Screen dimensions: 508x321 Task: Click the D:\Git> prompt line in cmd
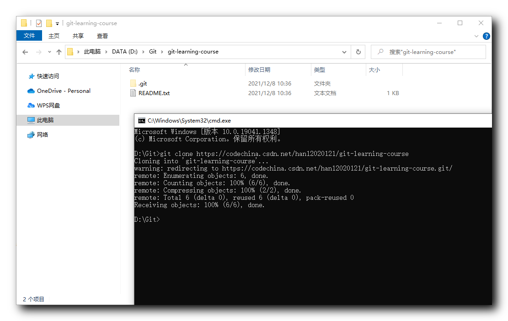tap(147, 219)
